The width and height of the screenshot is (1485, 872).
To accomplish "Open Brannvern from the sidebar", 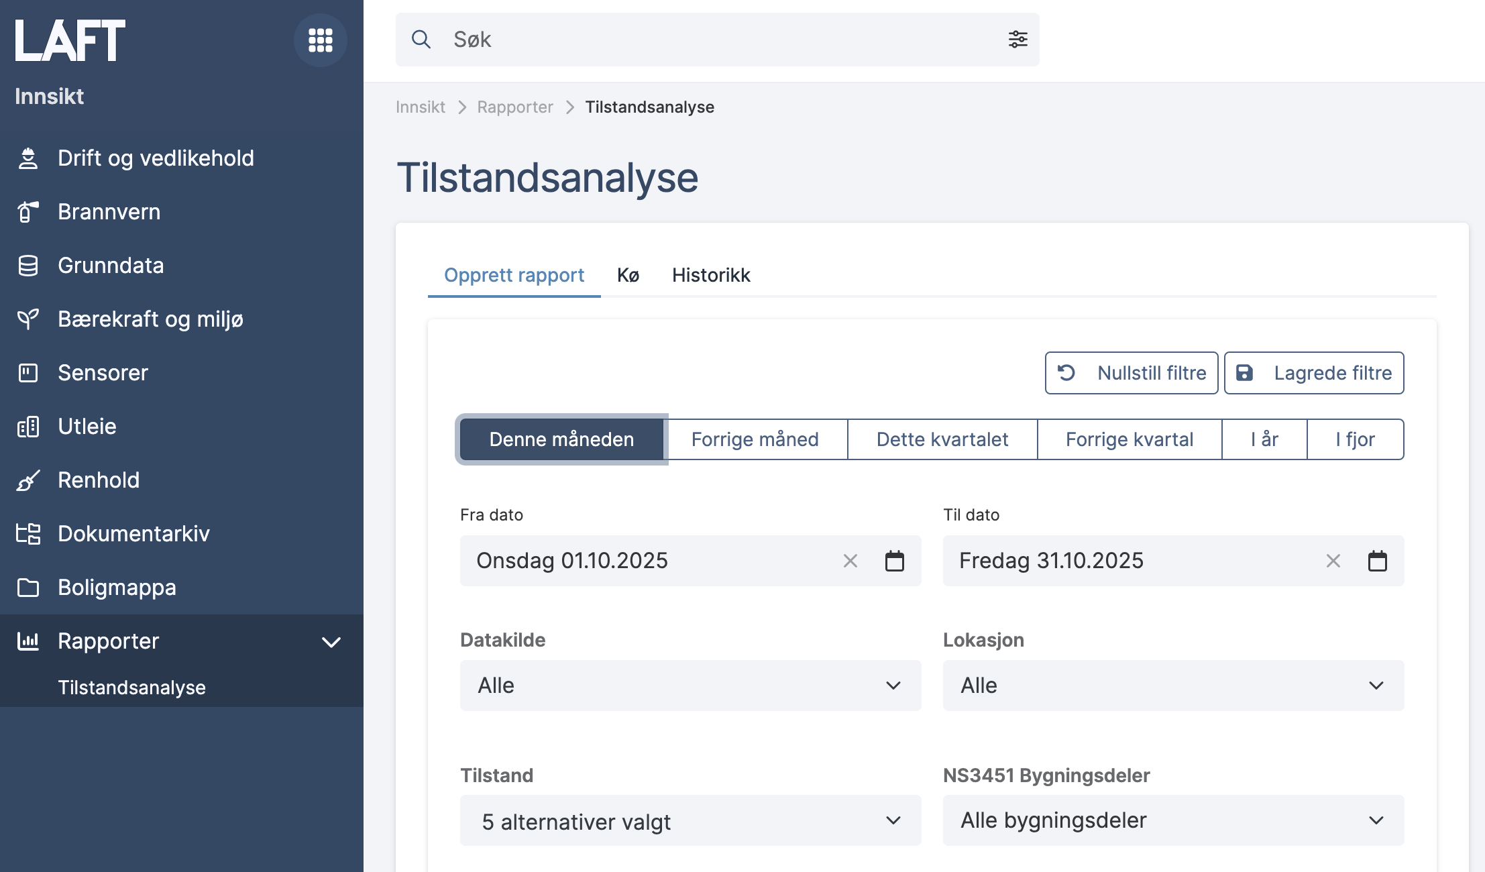I will click(109, 212).
